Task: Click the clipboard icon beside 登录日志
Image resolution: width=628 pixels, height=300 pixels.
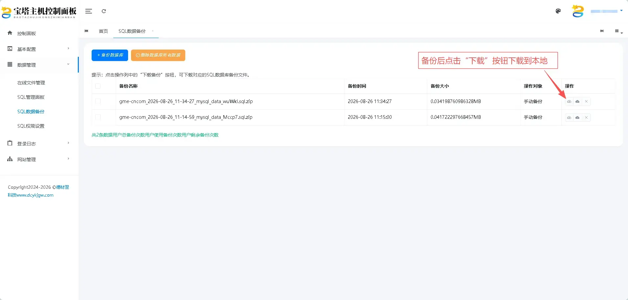Action: [10, 143]
